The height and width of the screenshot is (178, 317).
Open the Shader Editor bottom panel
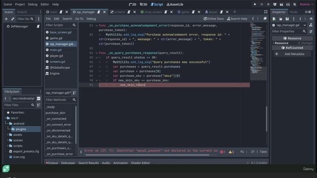[x=141, y=163]
